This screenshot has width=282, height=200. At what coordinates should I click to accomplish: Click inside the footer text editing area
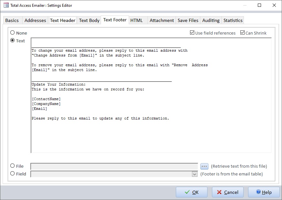pos(151,95)
